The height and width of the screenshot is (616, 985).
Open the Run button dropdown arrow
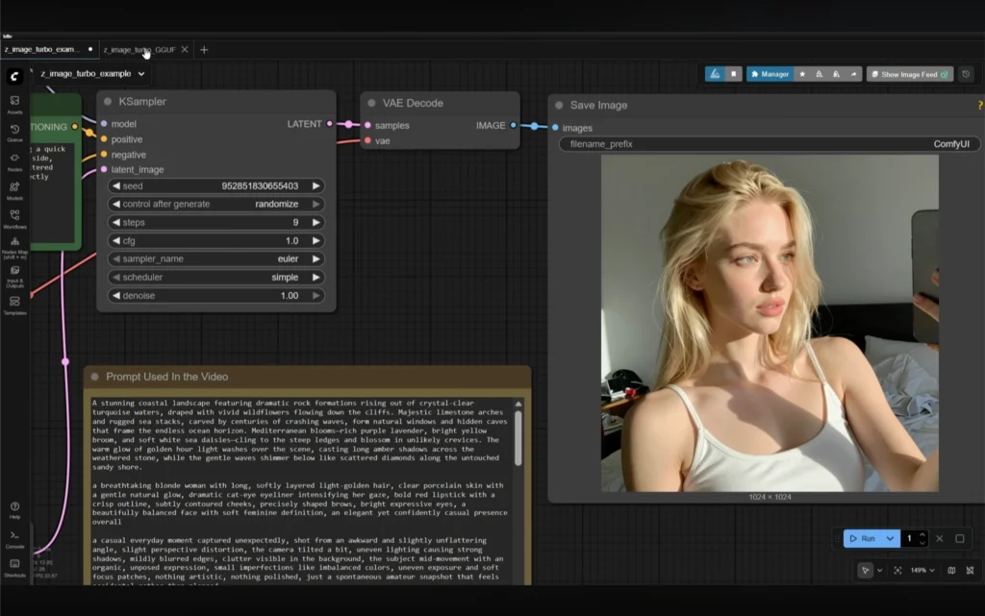click(891, 539)
